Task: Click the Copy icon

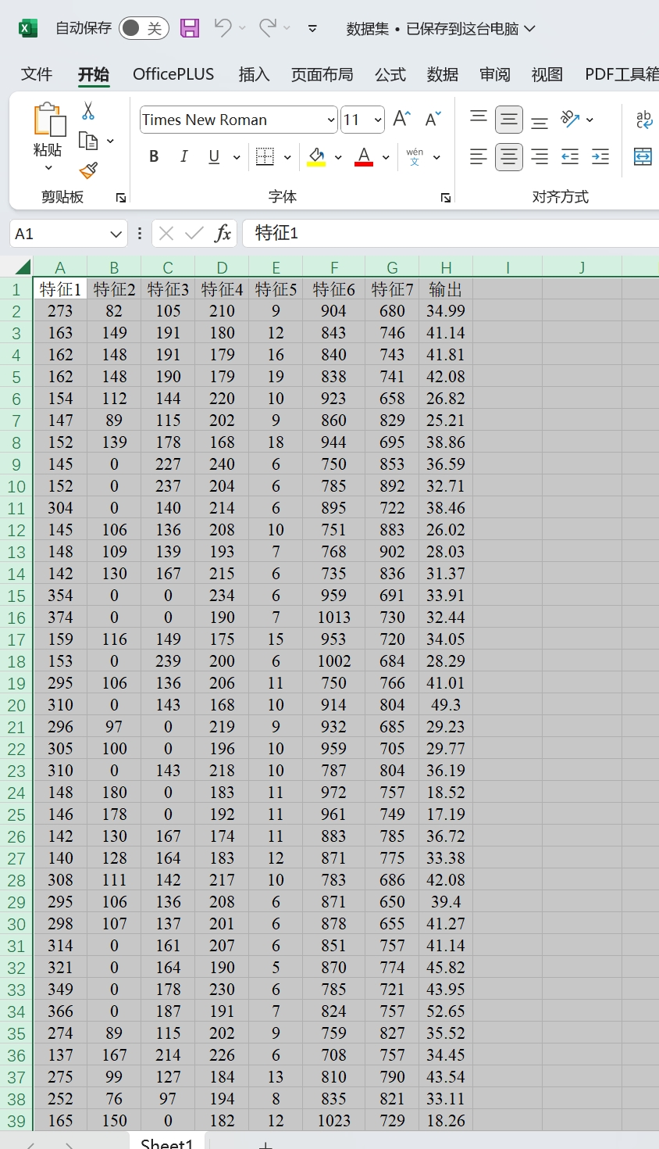Action: click(88, 141)
